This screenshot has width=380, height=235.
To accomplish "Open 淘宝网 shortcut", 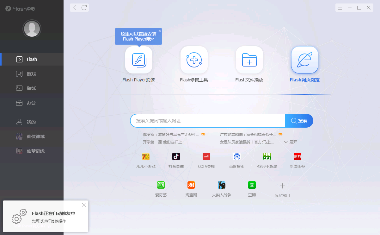I will (x=191, y=185).
